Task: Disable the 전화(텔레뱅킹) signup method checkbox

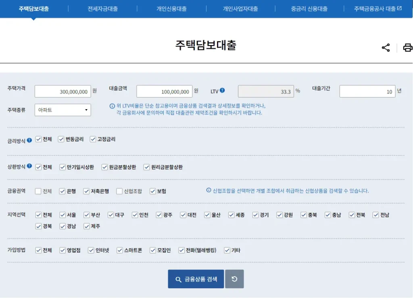Action: tap(182, 250)
